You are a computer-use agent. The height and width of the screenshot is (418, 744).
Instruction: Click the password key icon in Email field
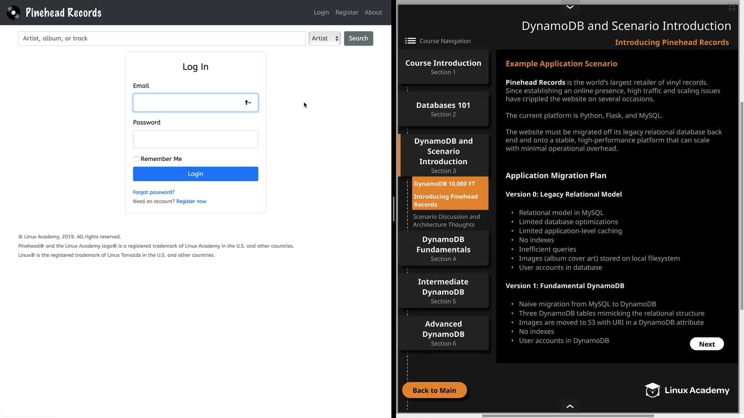click(248, 103)
